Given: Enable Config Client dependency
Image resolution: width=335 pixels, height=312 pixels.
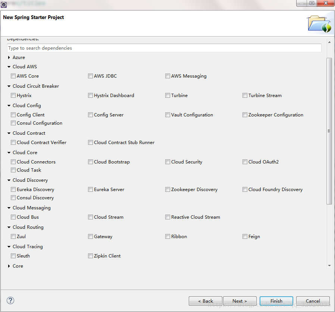Looking at the screenshot, I should [x=13, y=115].
